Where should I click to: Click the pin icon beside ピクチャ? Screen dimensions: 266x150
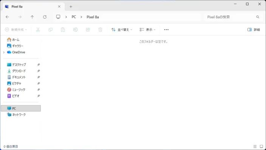pos(39,83)
